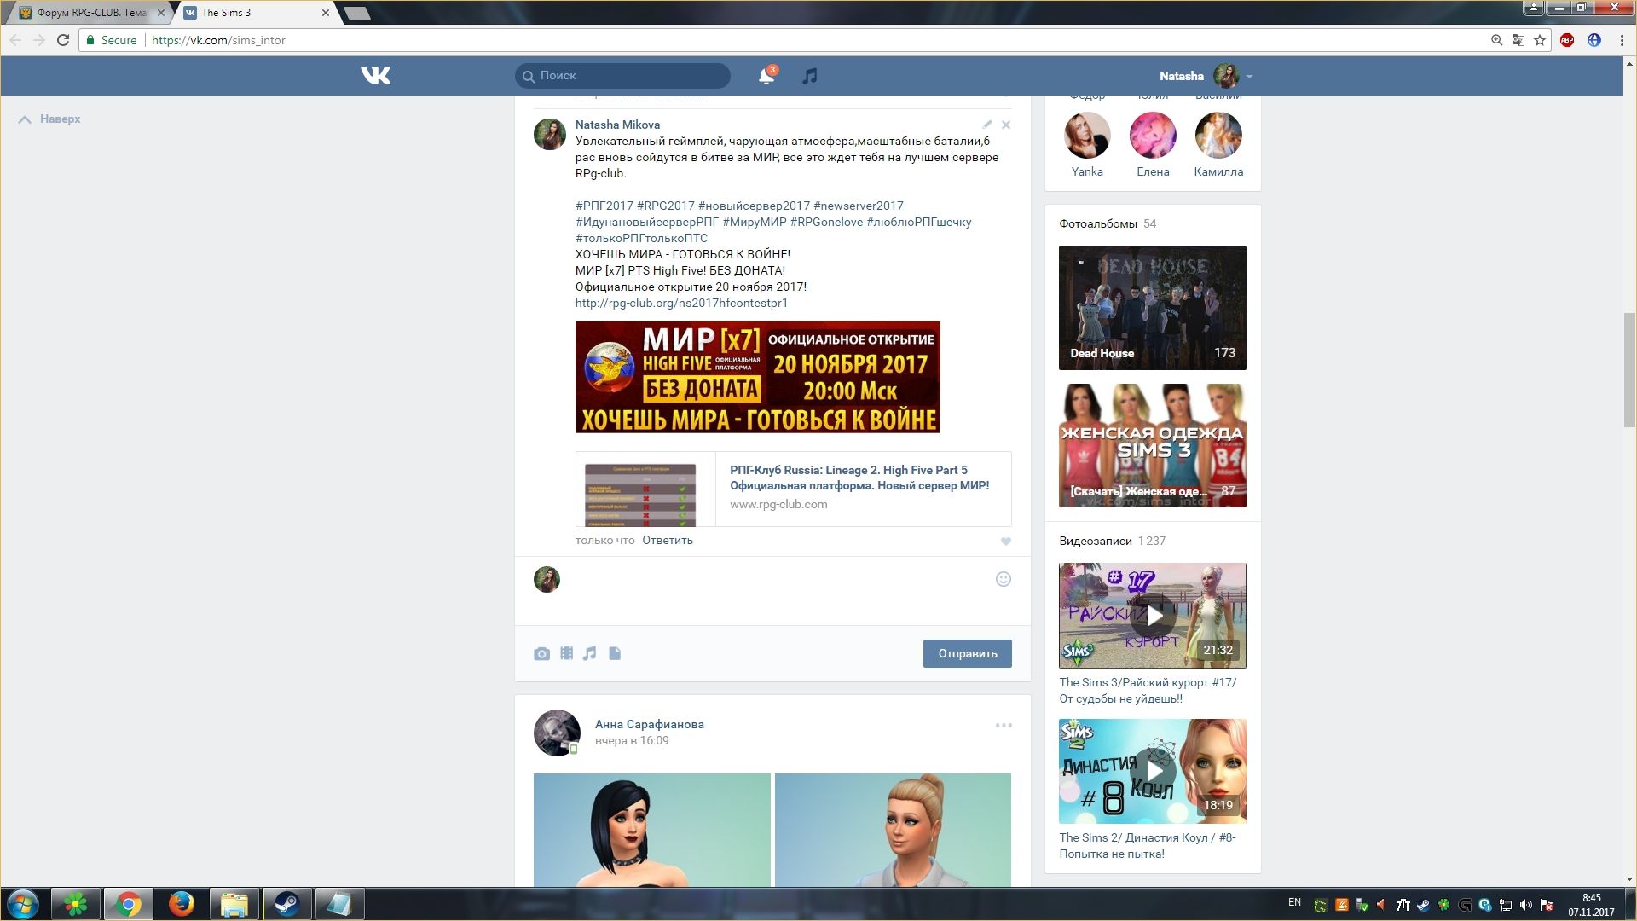1637x921 pixels.
Task: Attach a document to comment
Action: (x=615, y=653)
